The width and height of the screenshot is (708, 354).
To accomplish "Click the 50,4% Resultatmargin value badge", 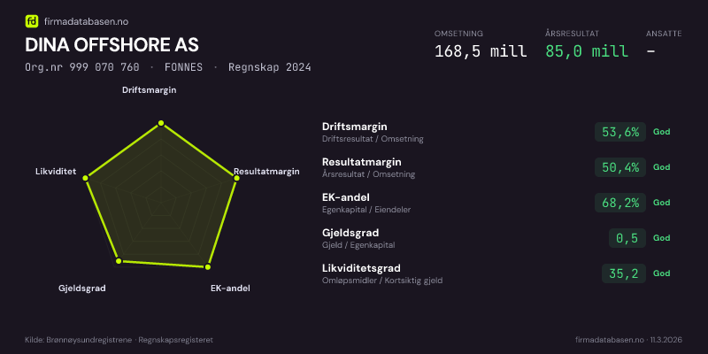I will tap(620, 167).
